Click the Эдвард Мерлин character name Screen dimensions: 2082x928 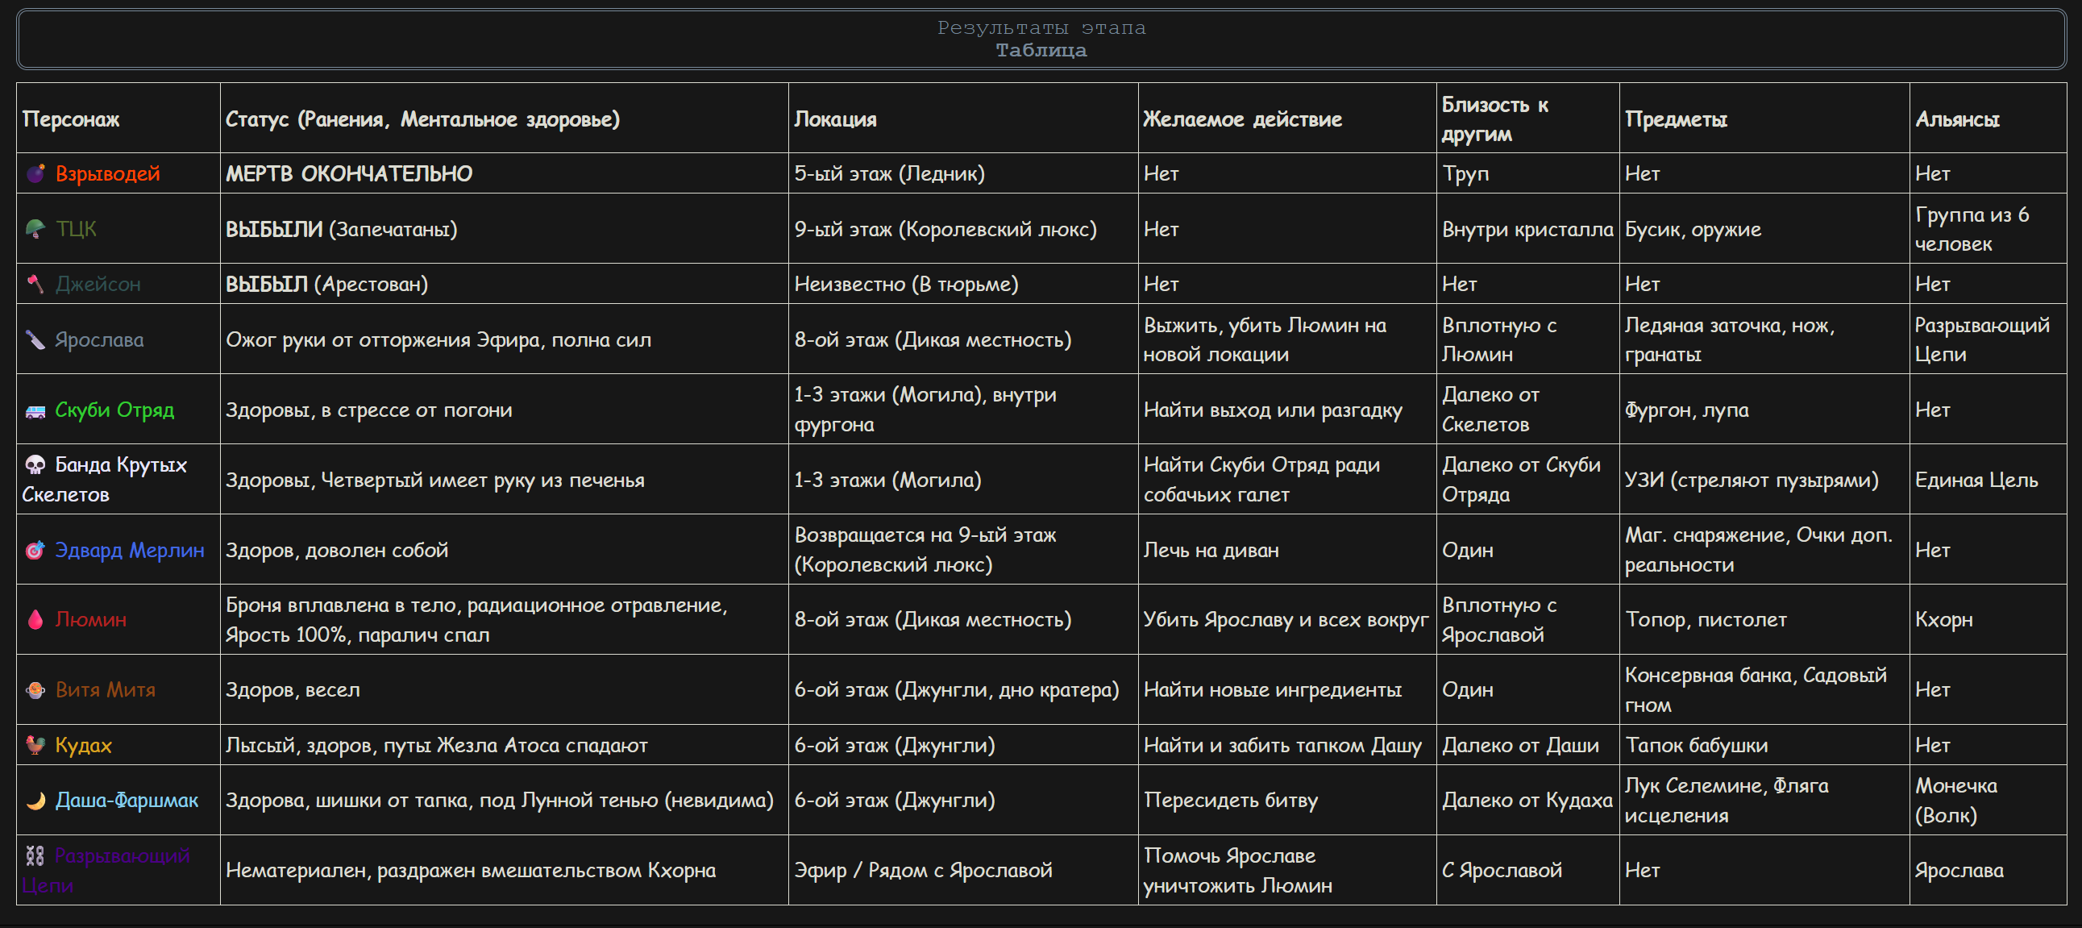129,551
